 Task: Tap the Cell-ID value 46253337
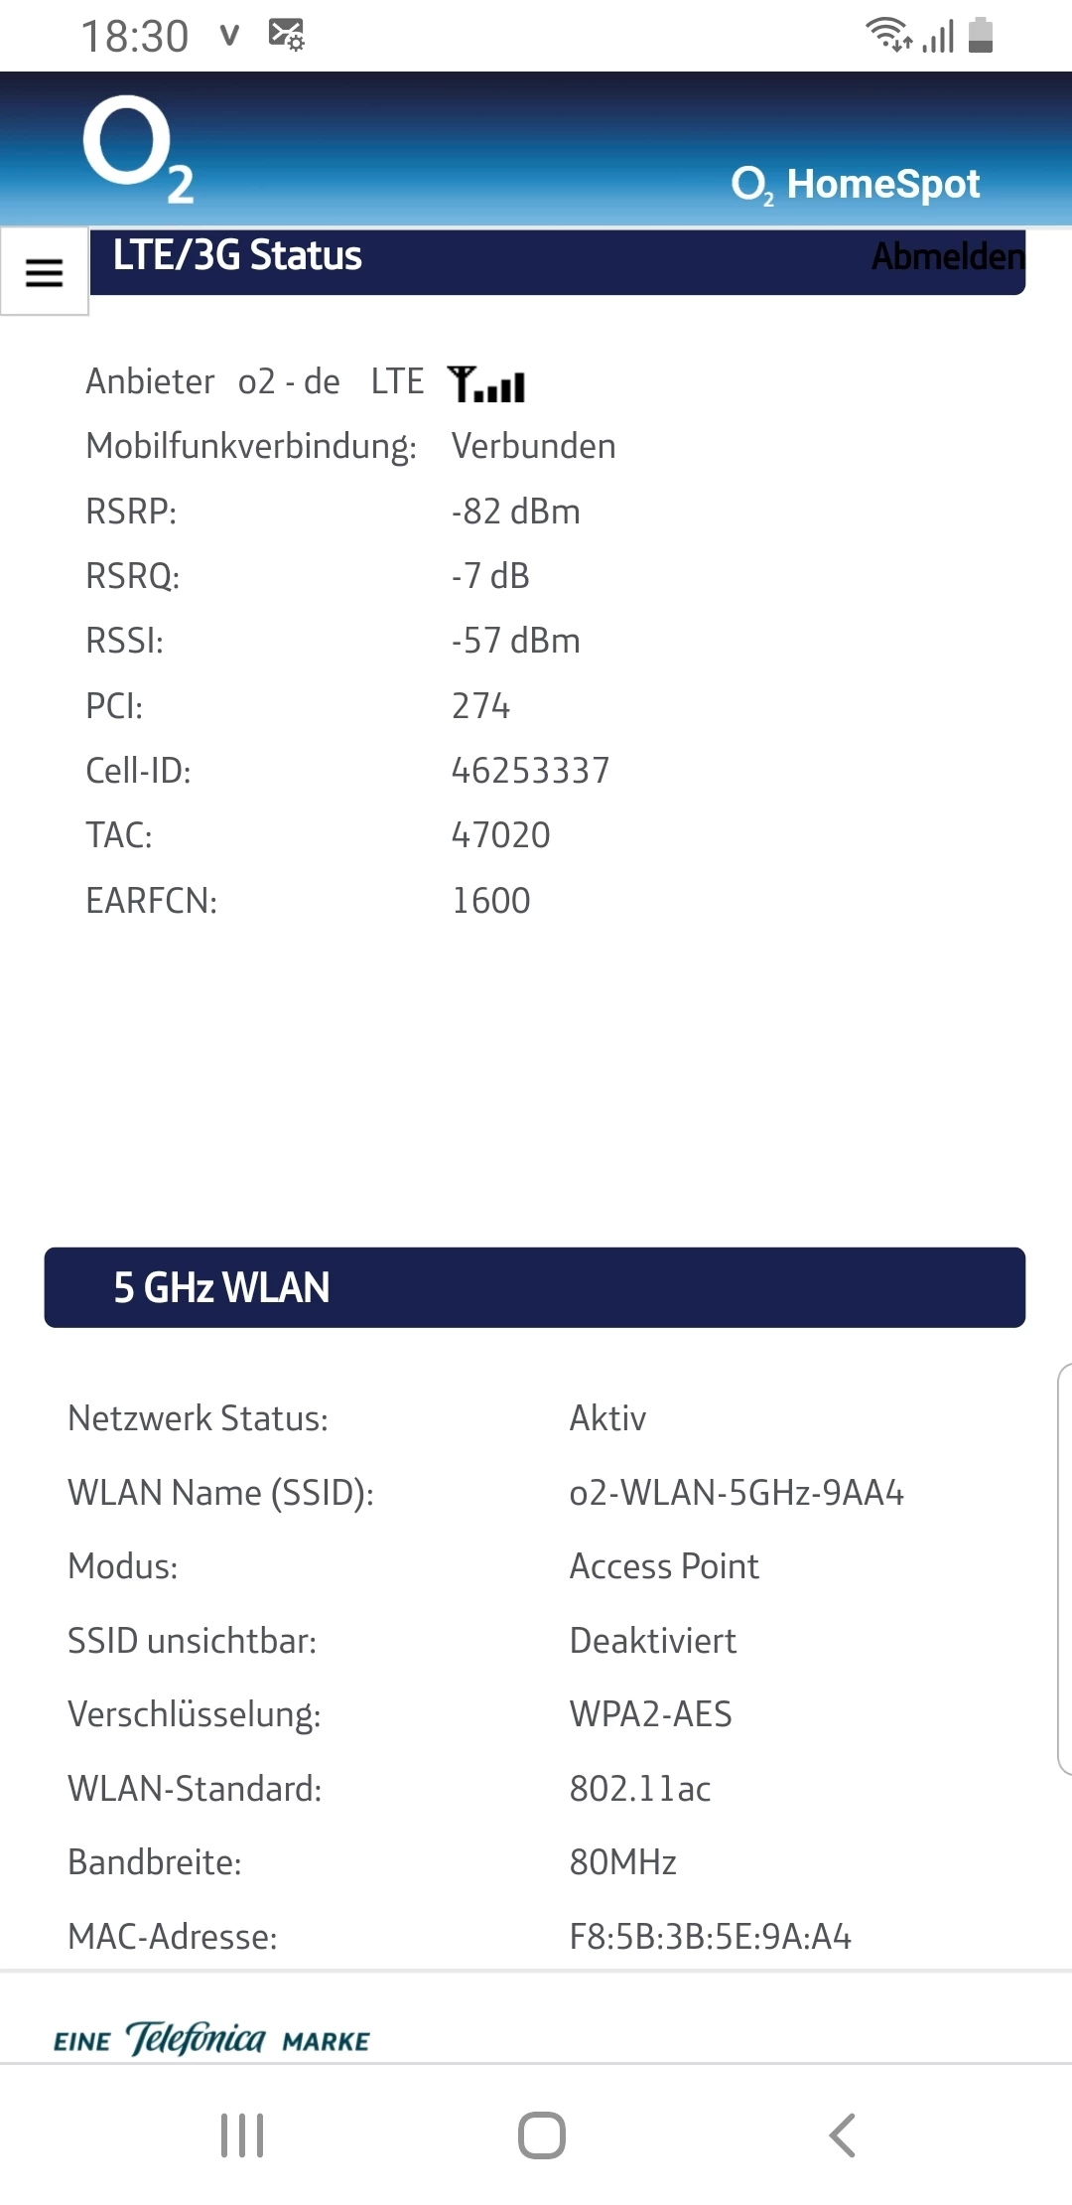click(531, 771)
